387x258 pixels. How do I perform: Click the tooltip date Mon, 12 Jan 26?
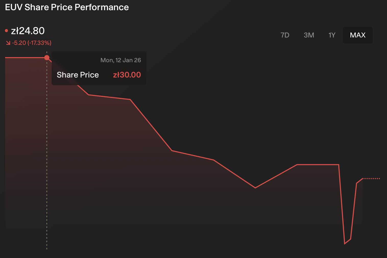(120, 60)
